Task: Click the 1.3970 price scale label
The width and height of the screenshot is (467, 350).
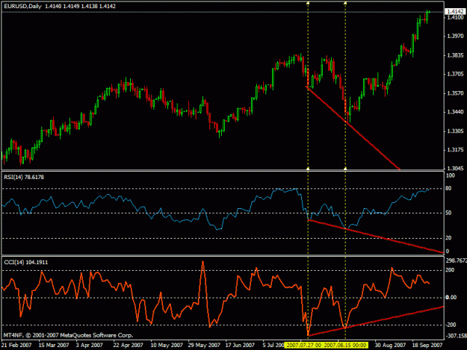Action: click(455, 37)
